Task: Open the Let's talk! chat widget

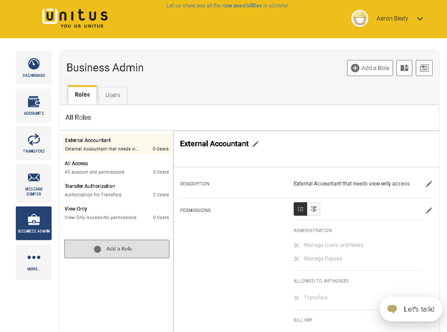Action: (411, 309)
